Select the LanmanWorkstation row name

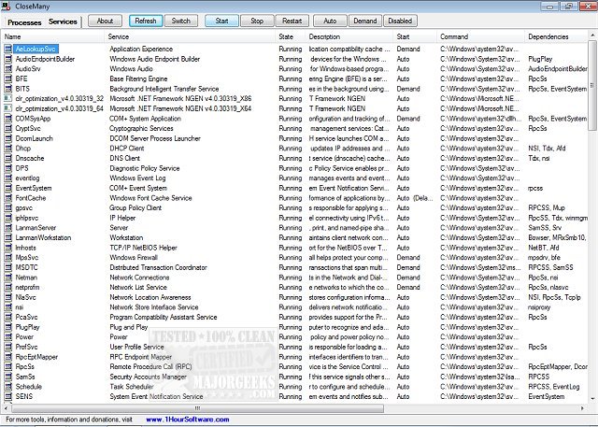[x=43, y=237]
